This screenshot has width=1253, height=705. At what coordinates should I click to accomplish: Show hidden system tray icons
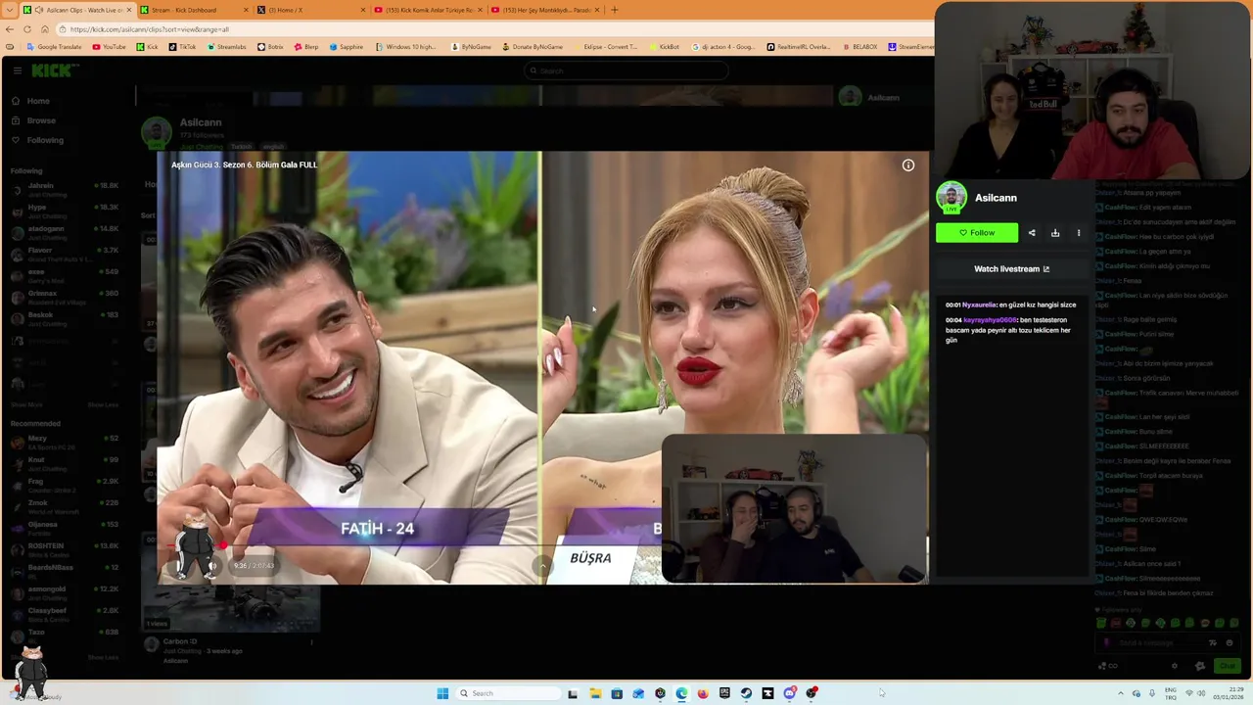pos(1121,693)
